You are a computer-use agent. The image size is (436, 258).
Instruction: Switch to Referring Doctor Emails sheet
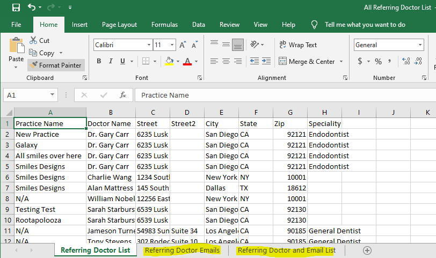[182, 250]
